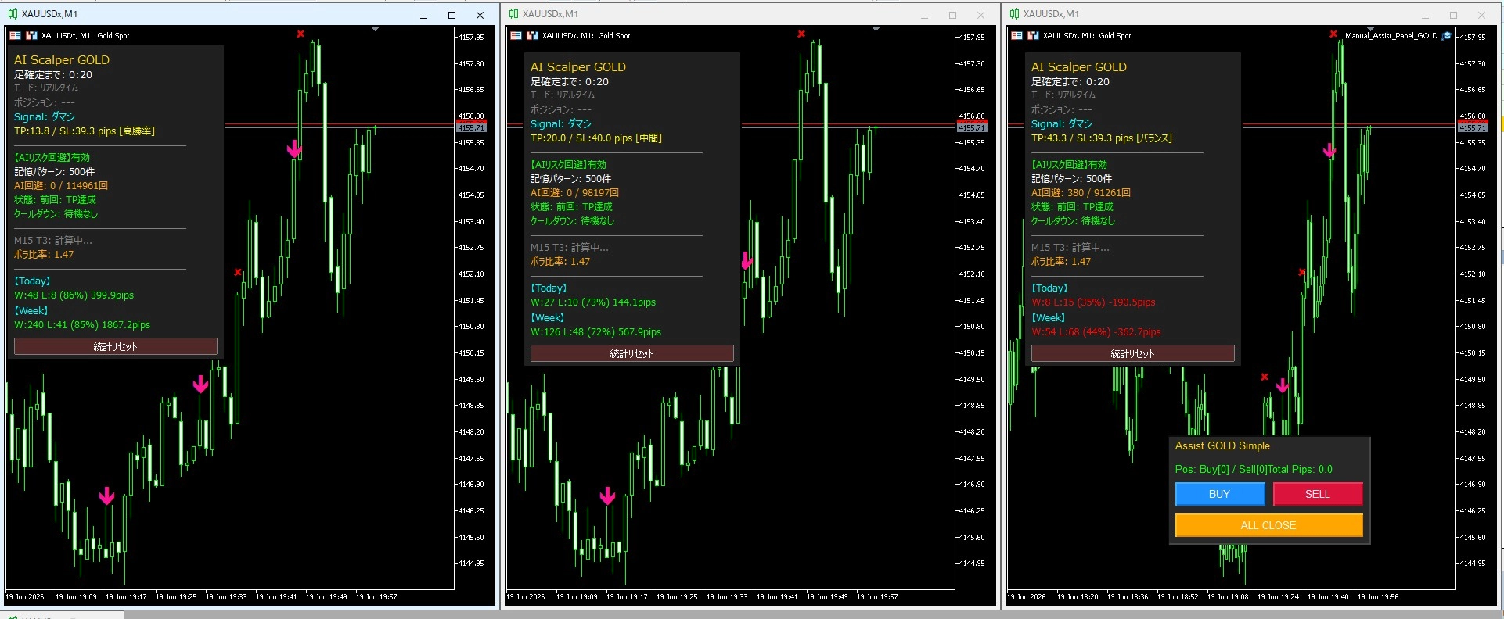Click 'TP:13.8 / SL:39.3 pips [高勝率]' text
This screenshot has width=1504, height=619.
click(x=85, y=131)
